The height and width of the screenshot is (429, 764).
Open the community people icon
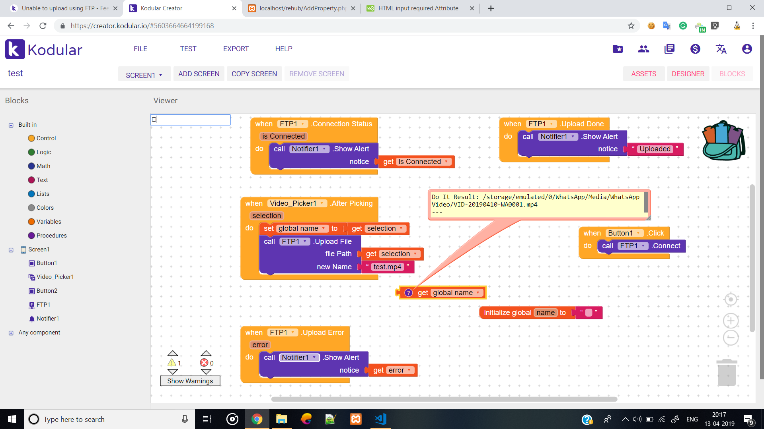tap(643, 49)
